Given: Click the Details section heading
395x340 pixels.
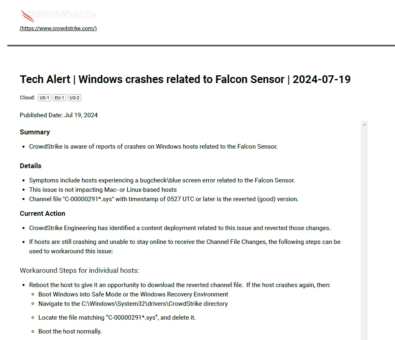Looking at the screenshot, I should coord(31,166).
